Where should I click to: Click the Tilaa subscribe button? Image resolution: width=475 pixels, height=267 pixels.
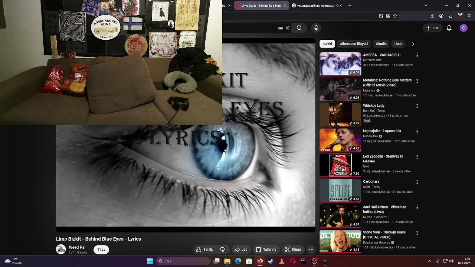101,250
